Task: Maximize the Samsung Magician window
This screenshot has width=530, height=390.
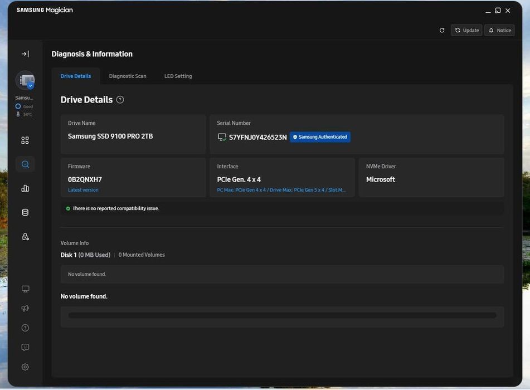Action: [498, 11]
